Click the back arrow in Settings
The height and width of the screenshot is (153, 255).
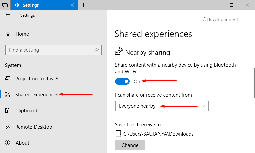pyautogui.click(x=8, y=15)
